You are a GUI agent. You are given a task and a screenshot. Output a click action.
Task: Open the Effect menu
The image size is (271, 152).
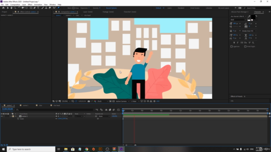coord(30,5)
